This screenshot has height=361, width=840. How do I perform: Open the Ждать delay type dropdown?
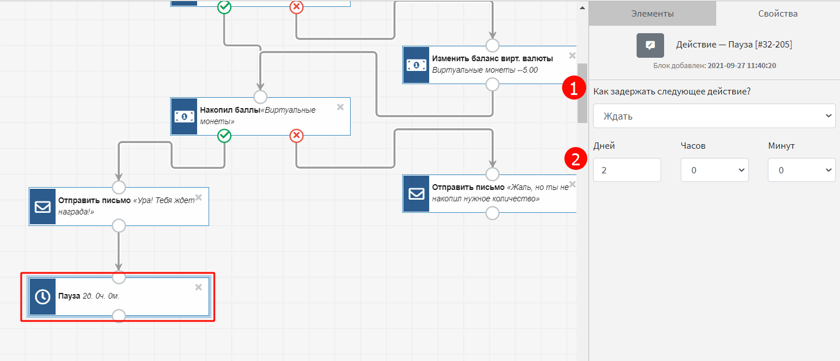[714, 116]
